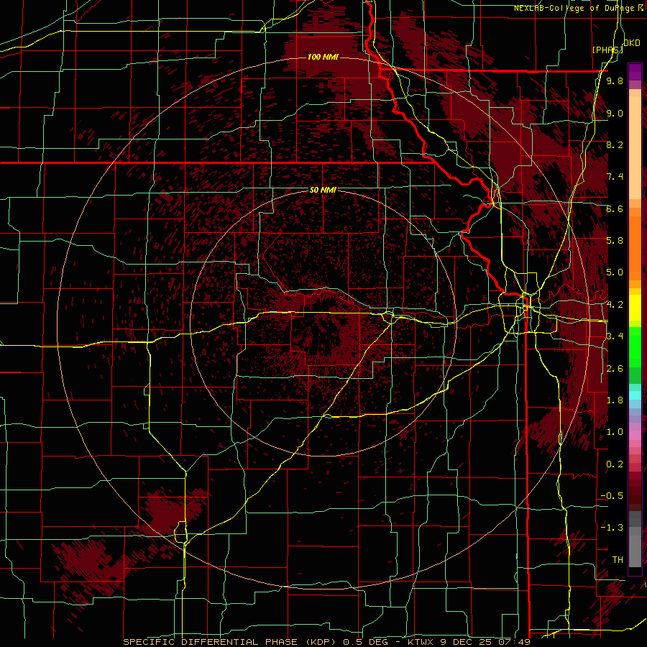Click the 8.2 legend value
Image resolution: width=647 pixels, height=647 pixels.
point(615,144)
